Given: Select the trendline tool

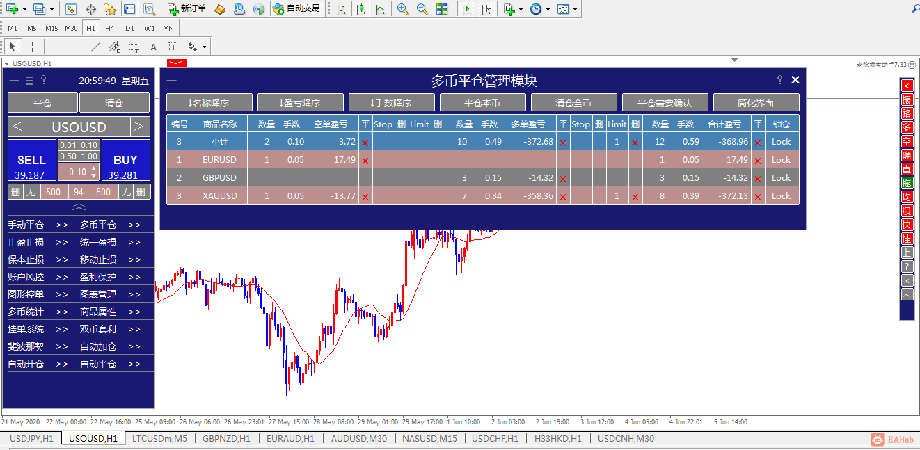Looking at the screenshot, I should click(x=95, y=47).
